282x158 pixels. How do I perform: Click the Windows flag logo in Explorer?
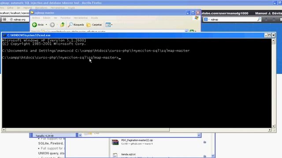point(197,18)
